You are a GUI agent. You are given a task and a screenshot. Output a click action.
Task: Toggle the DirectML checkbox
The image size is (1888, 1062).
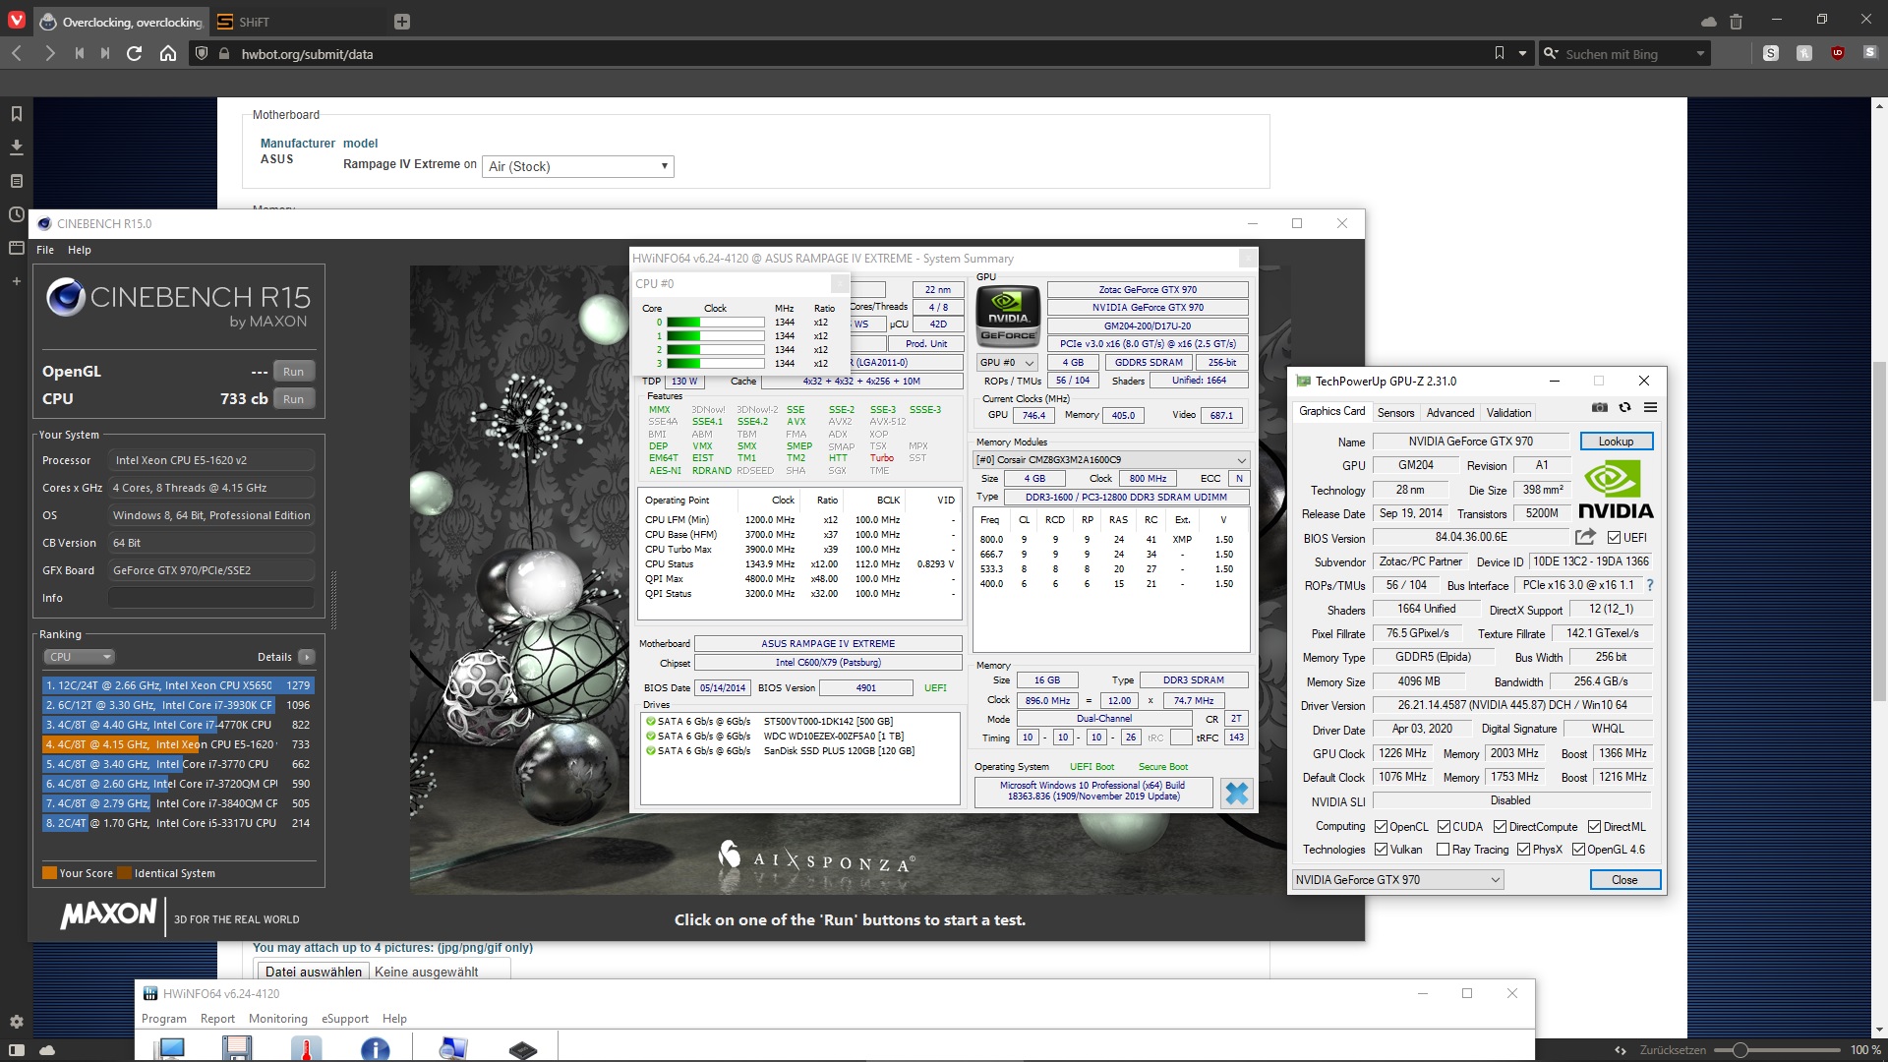(1594, 827)
